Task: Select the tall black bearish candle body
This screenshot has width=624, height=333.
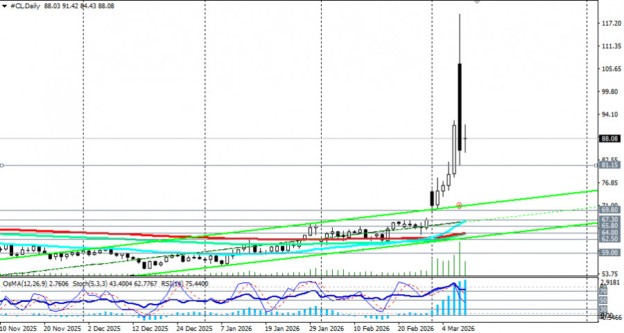Action: pyautogui.click(x=460, y=107)
